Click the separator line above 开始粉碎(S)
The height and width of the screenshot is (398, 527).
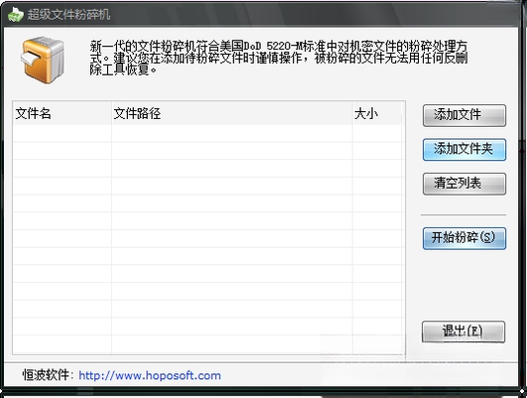tap(463, 214)
